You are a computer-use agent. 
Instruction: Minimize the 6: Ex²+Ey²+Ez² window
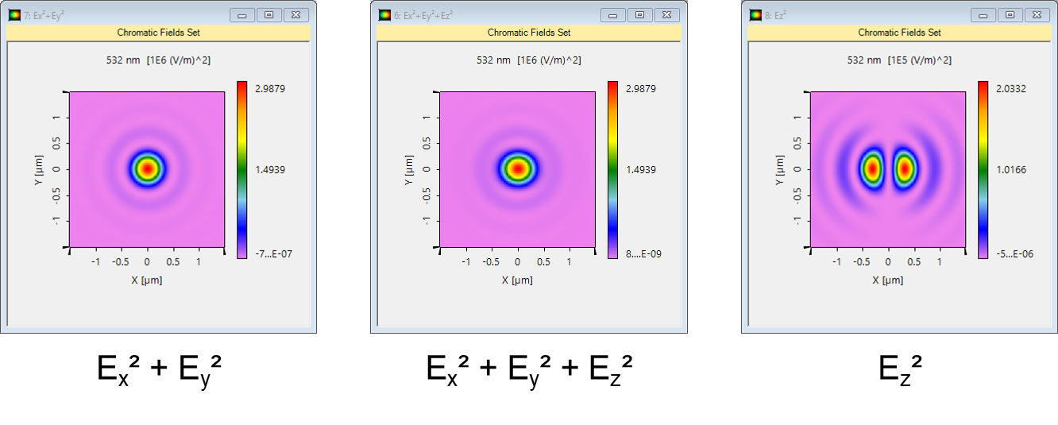point(613,14)
